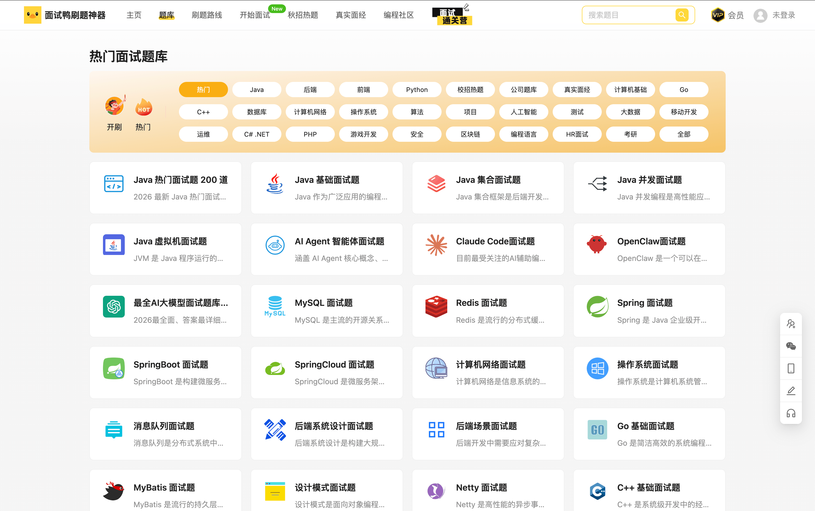Viewport: 815px width, 511px height.
Task: Open the 真实面经 navigation menu item
Action: coord(351,15)
